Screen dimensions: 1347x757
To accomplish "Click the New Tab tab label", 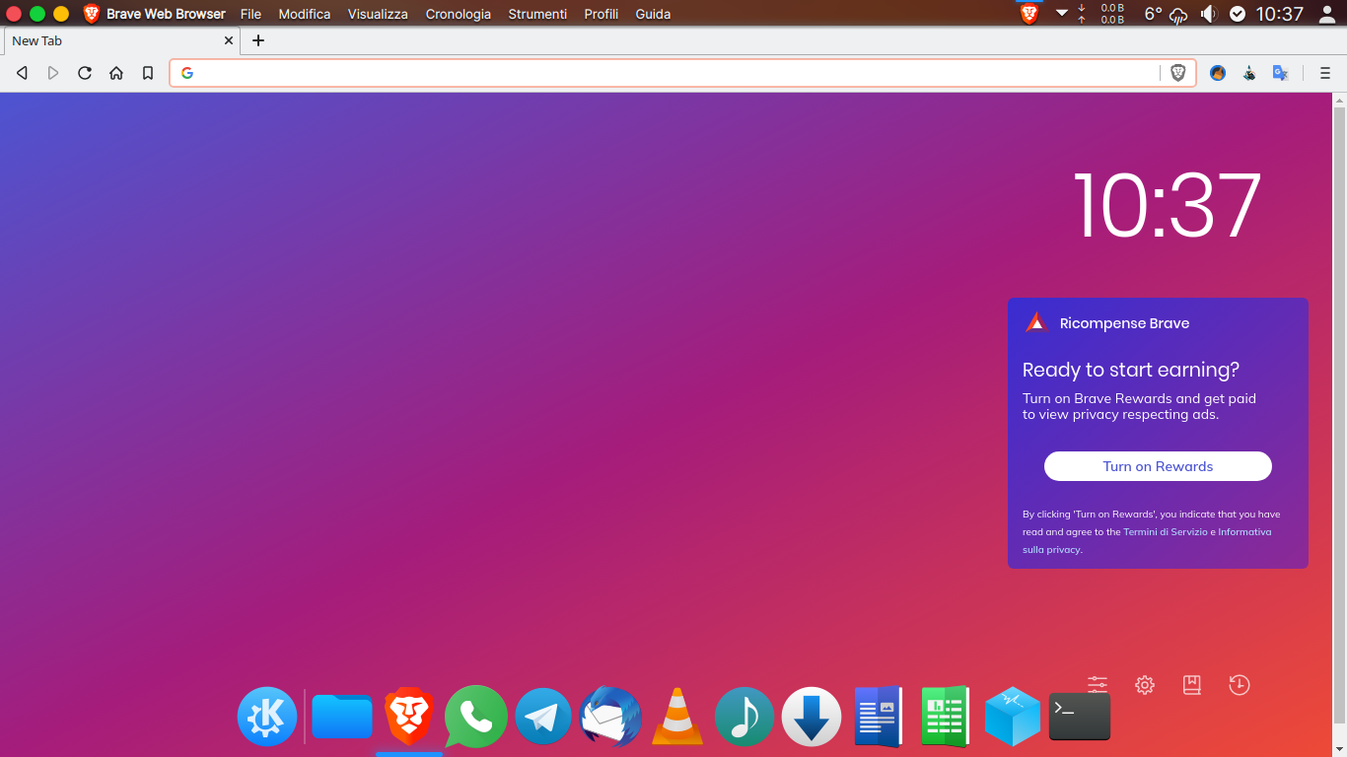I will [37, 40].
